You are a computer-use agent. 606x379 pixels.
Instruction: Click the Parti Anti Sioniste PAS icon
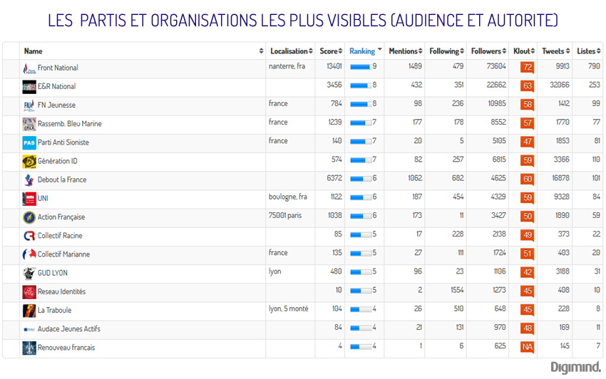(x=29, y=142)
